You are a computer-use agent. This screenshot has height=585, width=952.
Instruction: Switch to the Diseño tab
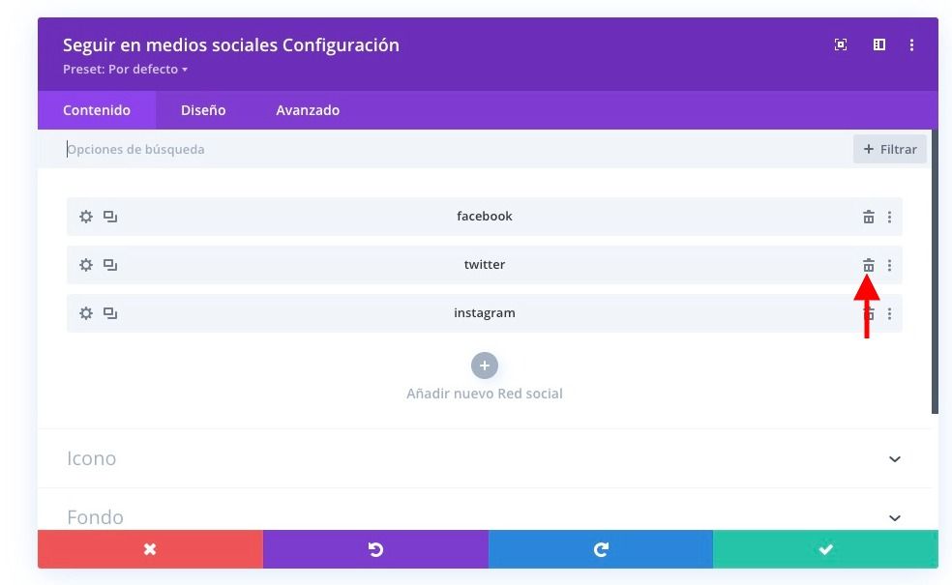tap(203, 110)
